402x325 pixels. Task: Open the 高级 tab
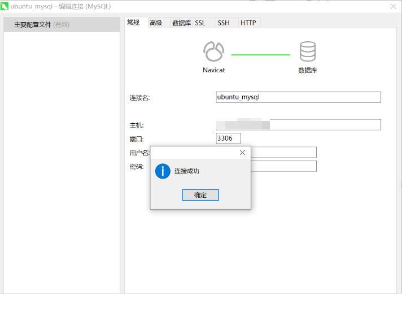coord(156,23)
